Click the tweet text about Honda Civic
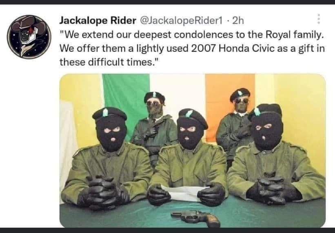 click(191, 48)
